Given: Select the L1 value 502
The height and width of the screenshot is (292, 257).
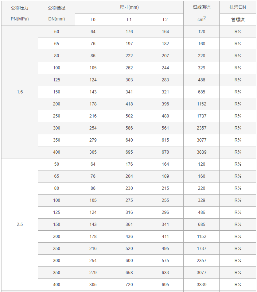Looking at the screenshot, I should point(129,116).
